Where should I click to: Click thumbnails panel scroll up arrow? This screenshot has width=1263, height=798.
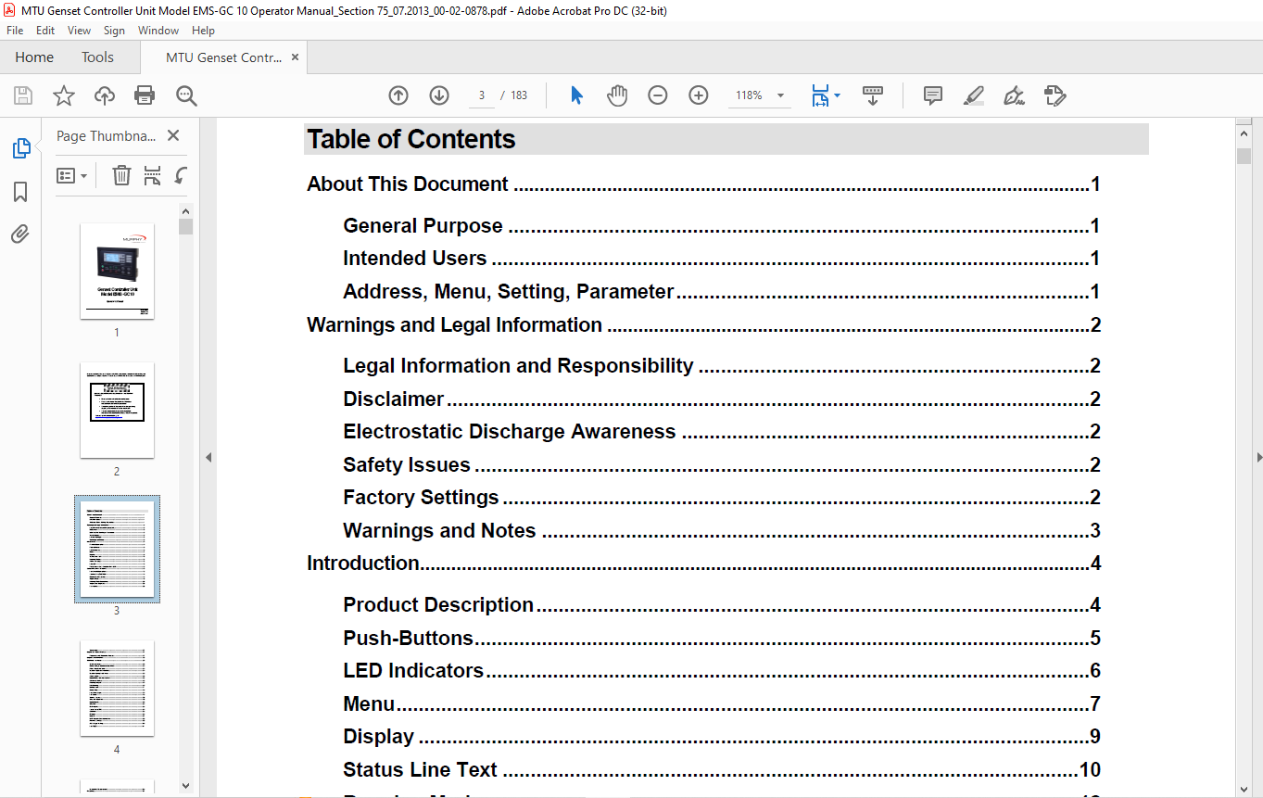click(185, 210)
